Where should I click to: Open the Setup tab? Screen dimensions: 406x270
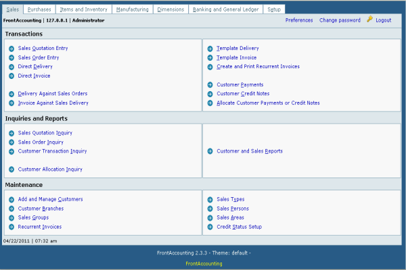point(274,9)
